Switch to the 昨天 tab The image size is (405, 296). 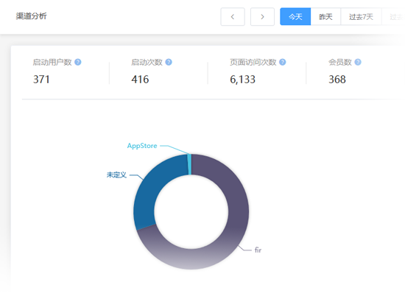pos(325,17)
